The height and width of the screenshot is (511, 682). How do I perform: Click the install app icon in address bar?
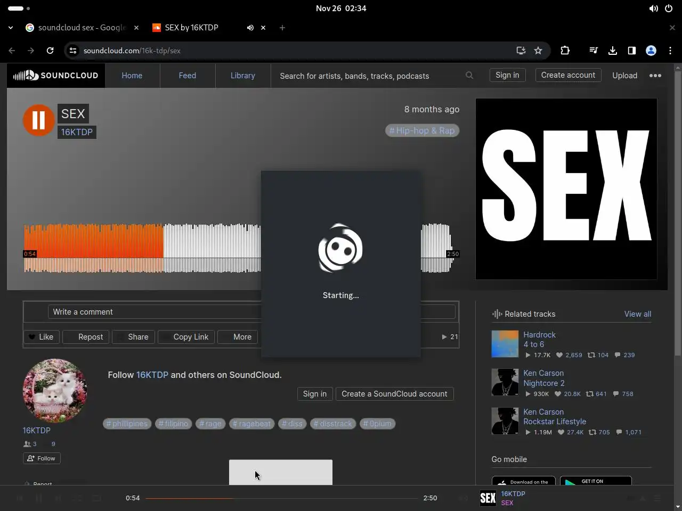tap(521, 51)
